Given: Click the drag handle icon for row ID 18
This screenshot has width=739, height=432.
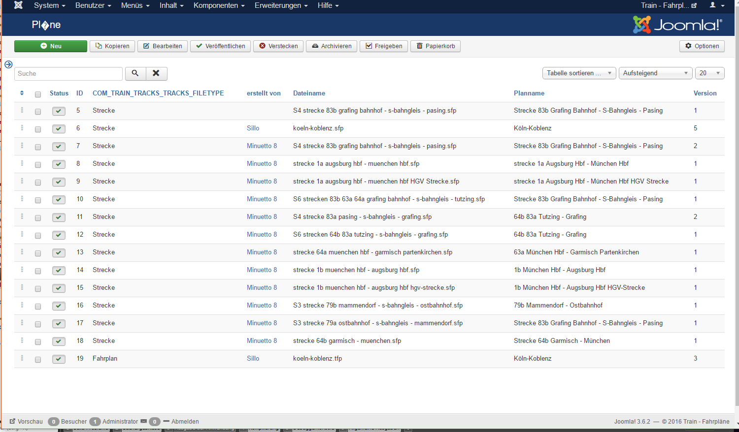Looking at the screenshot, I should tap(22, 340).
